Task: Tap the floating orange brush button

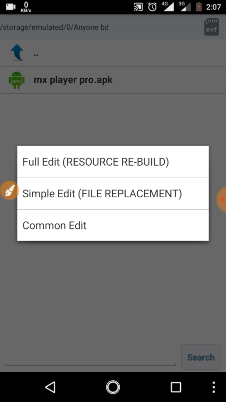Action: pyautogui.click(x=9, y=190)
